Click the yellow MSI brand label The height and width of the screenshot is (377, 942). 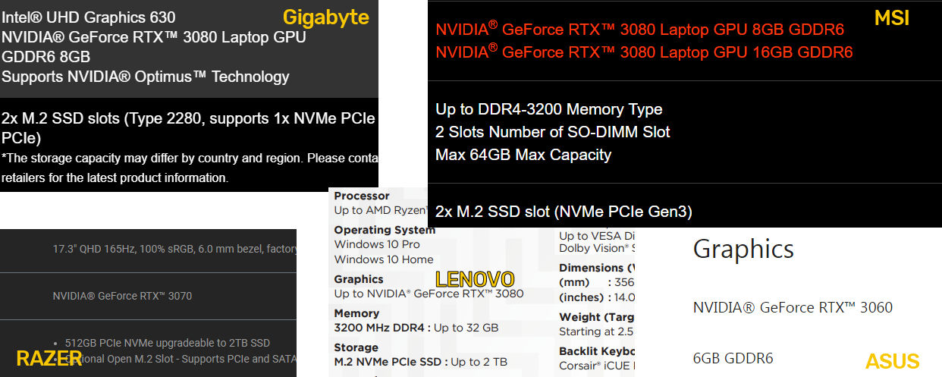coord(892,18)
